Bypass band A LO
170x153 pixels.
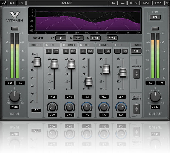[56, 51]
